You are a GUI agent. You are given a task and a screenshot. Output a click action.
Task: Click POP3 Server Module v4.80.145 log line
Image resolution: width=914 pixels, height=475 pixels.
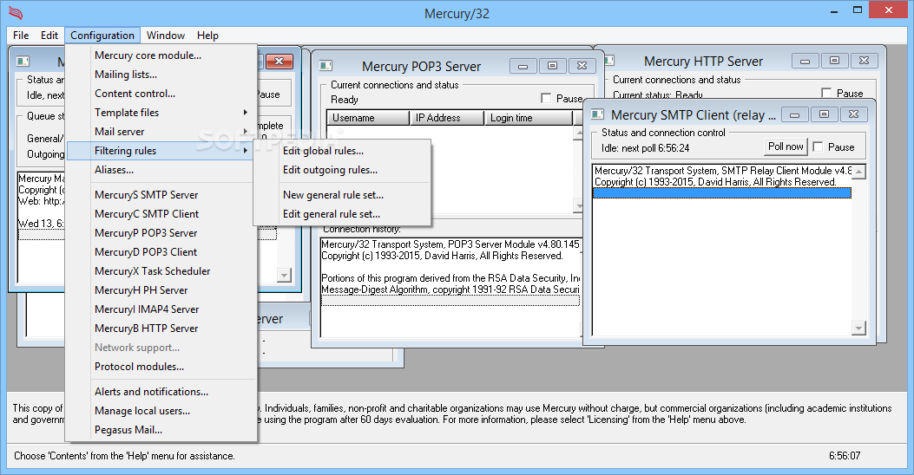pos(450,244)
